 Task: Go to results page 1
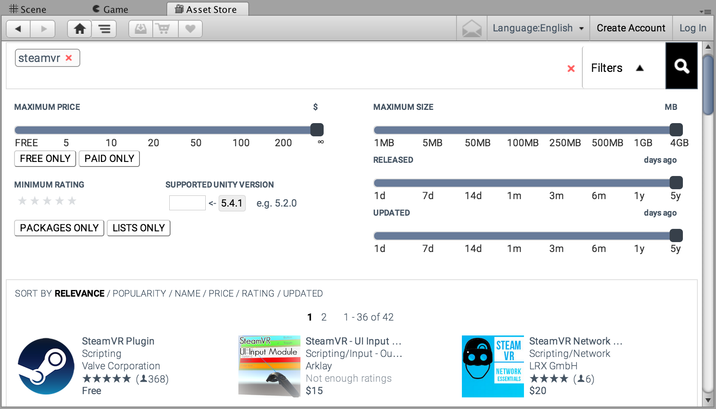click(310, 317)
